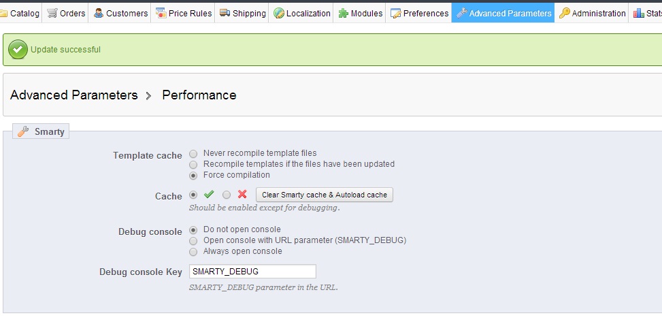Image resolution: width=662 pixels, height=320 pixels.
Task: Select Recompile templates if files updated
Action: (194, 164)
